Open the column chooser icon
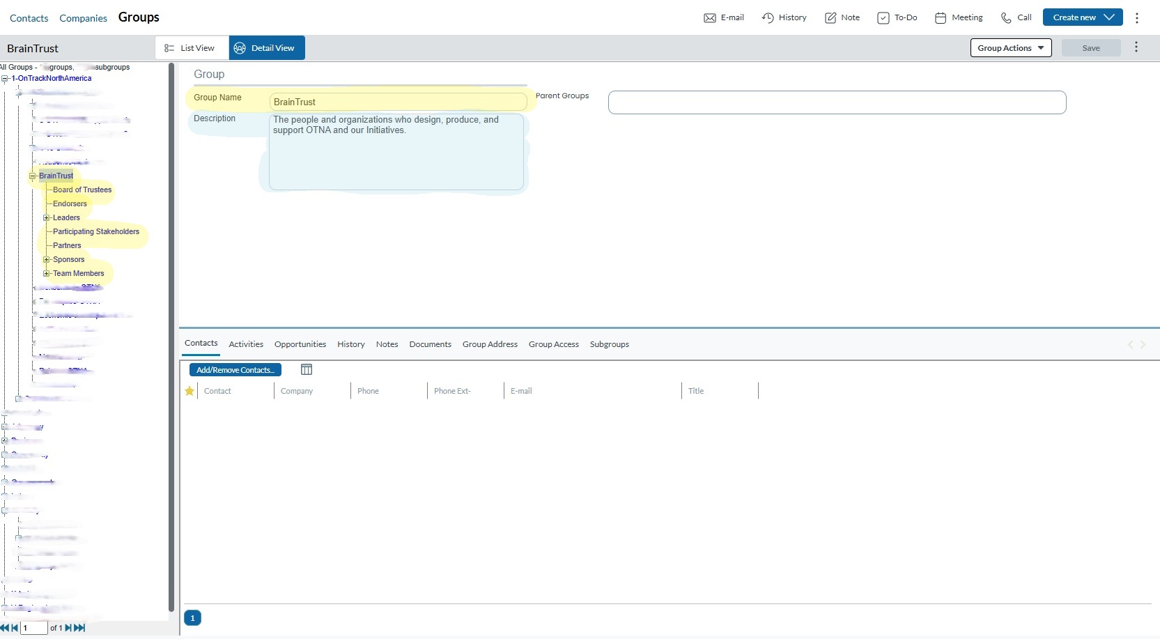1160x639 pixels. tap(307, 370)
